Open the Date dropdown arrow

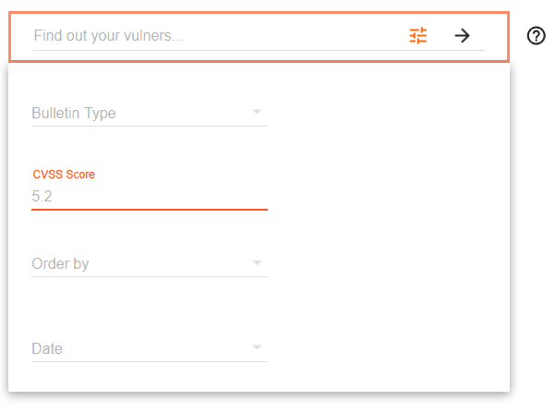coord(257,348)
